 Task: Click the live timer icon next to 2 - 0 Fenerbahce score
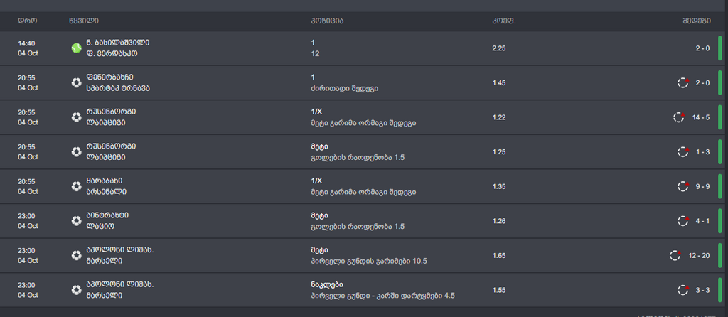click(683, 82)
